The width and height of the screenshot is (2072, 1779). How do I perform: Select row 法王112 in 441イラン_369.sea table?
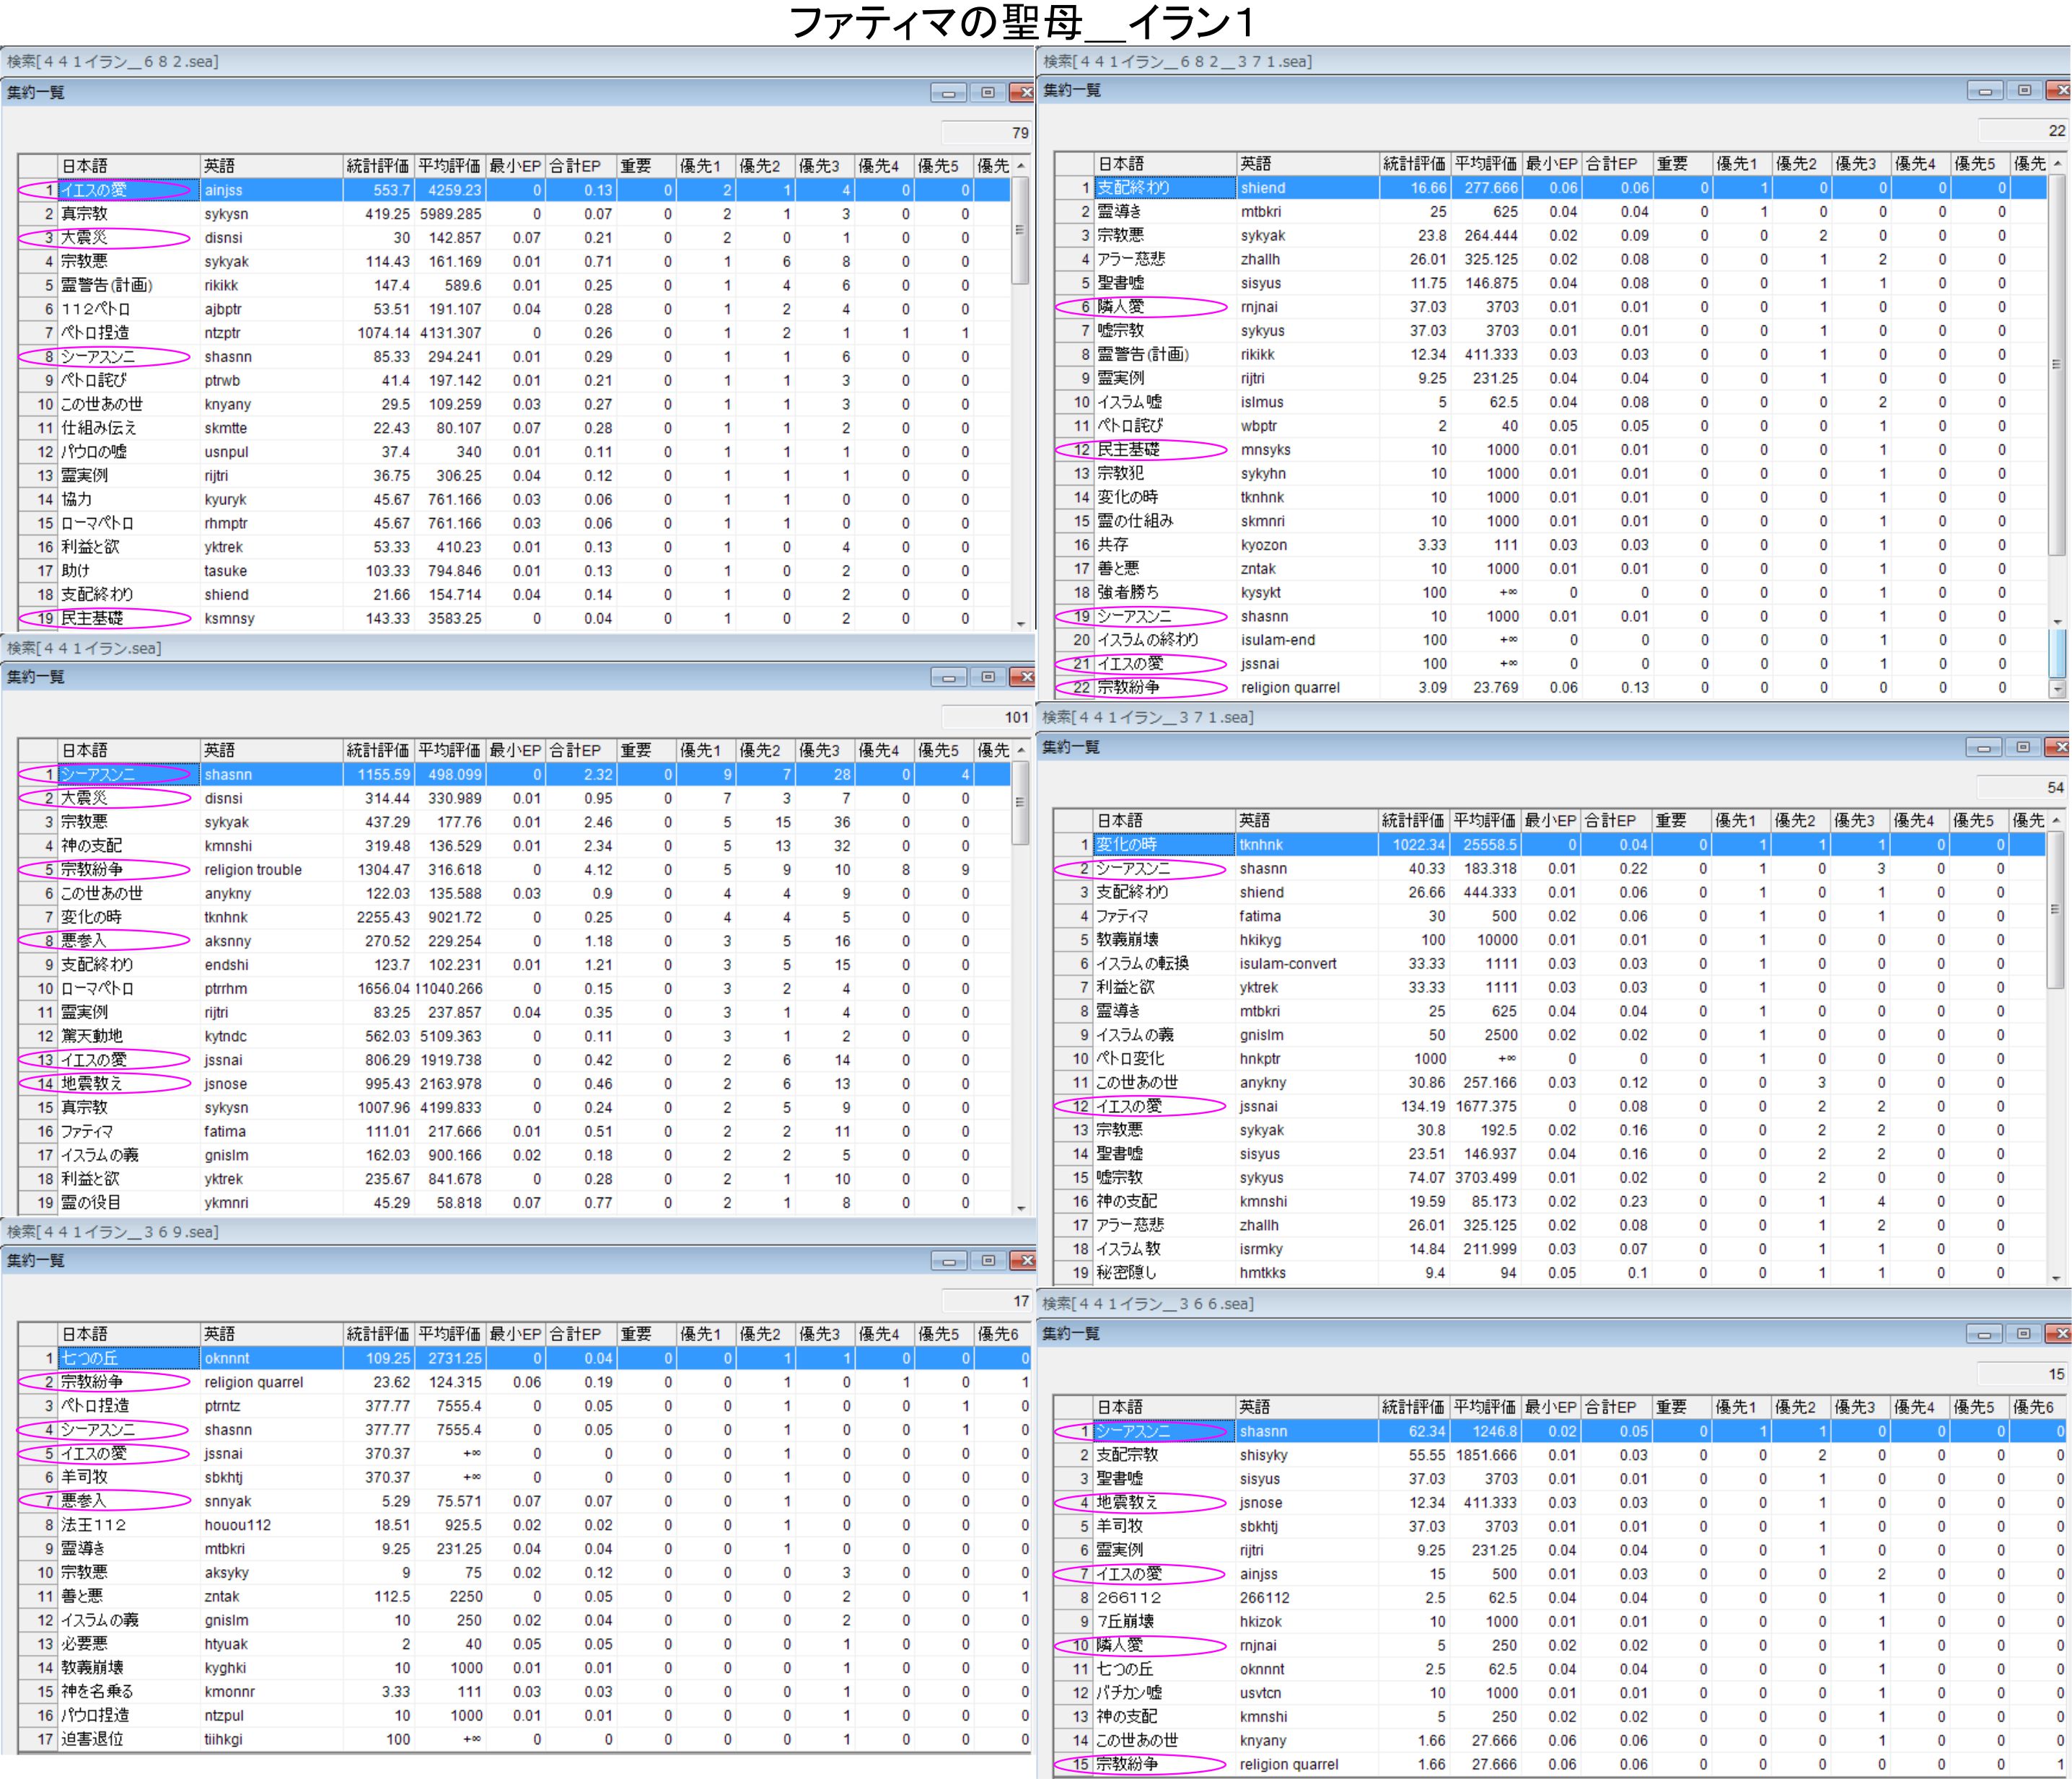(x=94, y=1525)
